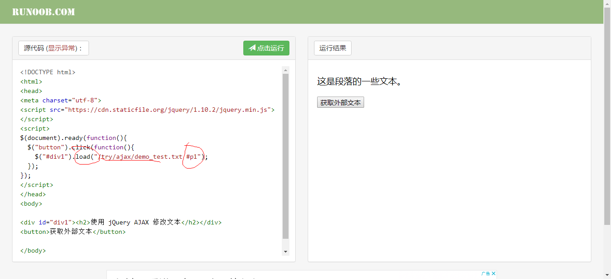The height and width of the screenshot is (279, 611).
Task: Click the closing </body> code line
Action: (33, 250)
